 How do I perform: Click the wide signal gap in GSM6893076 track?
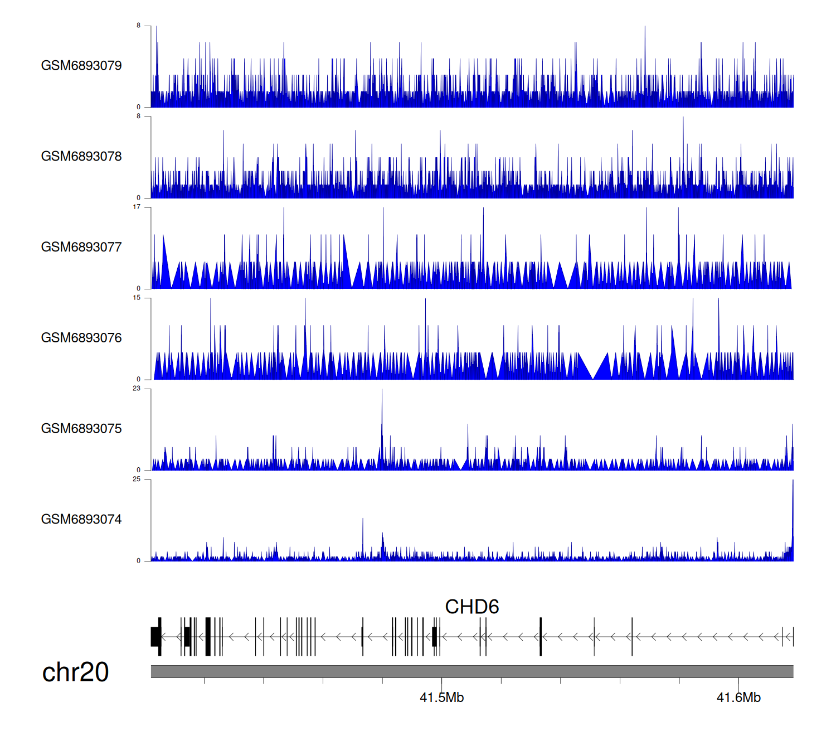click(x=593, y=369)
